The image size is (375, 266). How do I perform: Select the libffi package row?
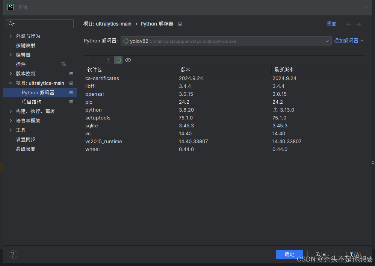click(x=224, y=86)
